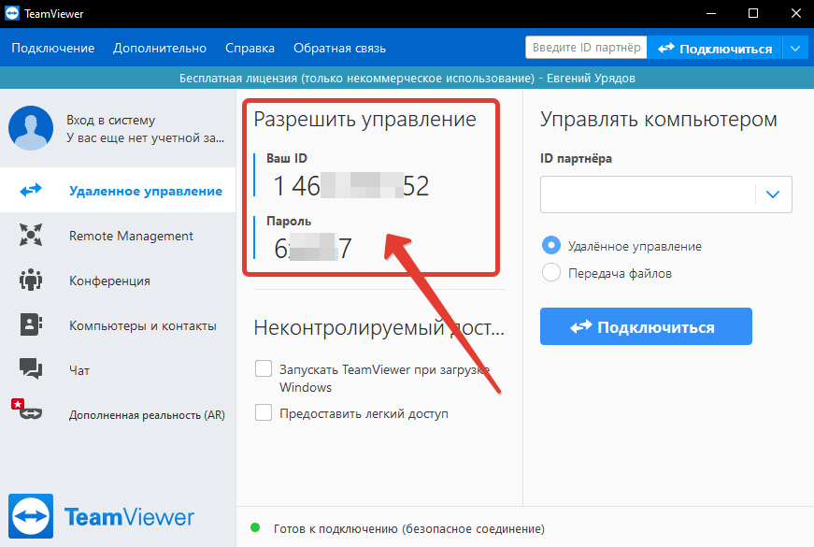Open Remote Management sidebar item
The width and height of the screenshot is (814, 547).
click(x=118, y=236)
